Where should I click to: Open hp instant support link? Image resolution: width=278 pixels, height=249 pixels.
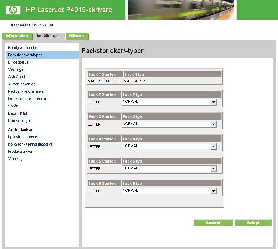click(x=23, y=137)
